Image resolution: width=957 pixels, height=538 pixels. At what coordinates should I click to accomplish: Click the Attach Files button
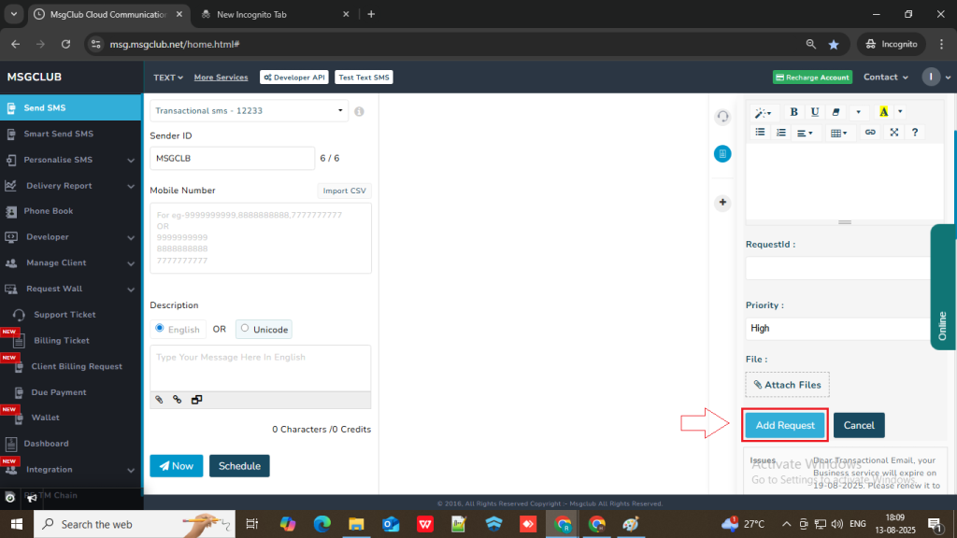tap(787, 385)
